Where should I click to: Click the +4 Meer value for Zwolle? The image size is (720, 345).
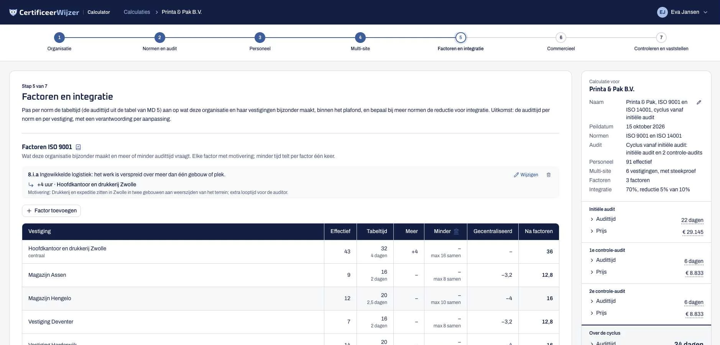click(x=414, y=252)
